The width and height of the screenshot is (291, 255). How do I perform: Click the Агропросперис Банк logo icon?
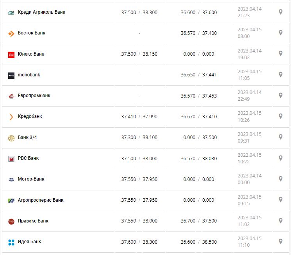click(11, 201)
